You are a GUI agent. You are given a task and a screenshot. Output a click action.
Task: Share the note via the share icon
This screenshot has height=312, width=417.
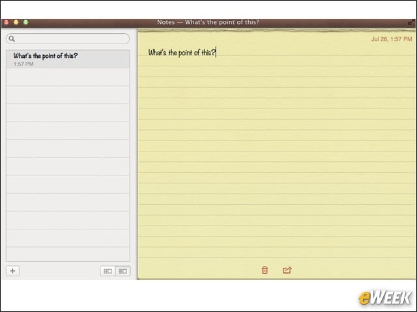click(287, 270)
